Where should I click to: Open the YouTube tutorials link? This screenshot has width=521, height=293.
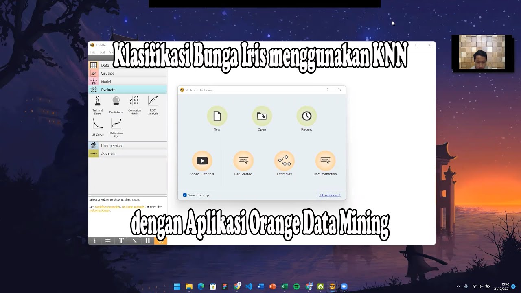(133, 207)
